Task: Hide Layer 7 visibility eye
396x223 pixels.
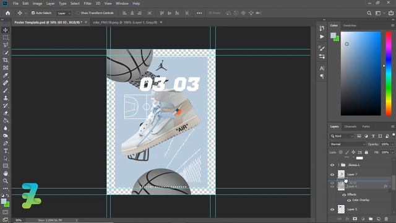Action: [332, 175]
